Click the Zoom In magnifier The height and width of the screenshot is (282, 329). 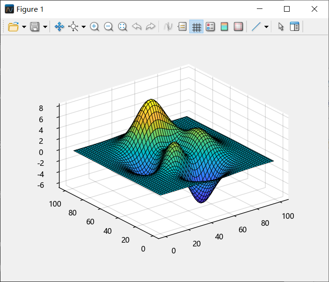point(94,27)
